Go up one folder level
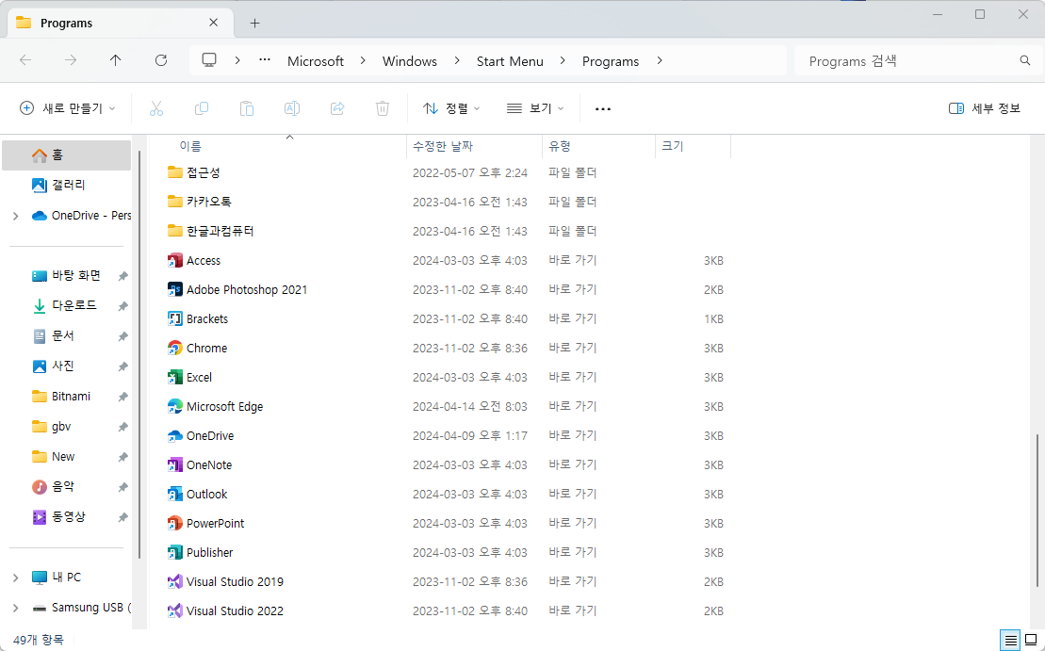 115,60
